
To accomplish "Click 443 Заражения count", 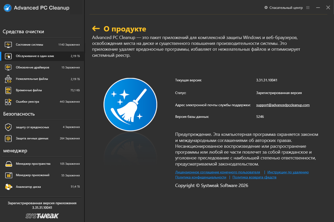I will (x=70, y=102).
